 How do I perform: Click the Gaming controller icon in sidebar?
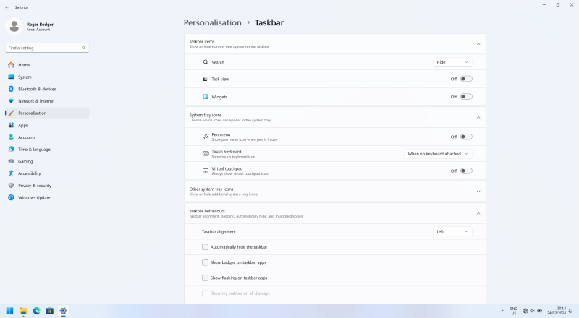click(x=11, y=161)
